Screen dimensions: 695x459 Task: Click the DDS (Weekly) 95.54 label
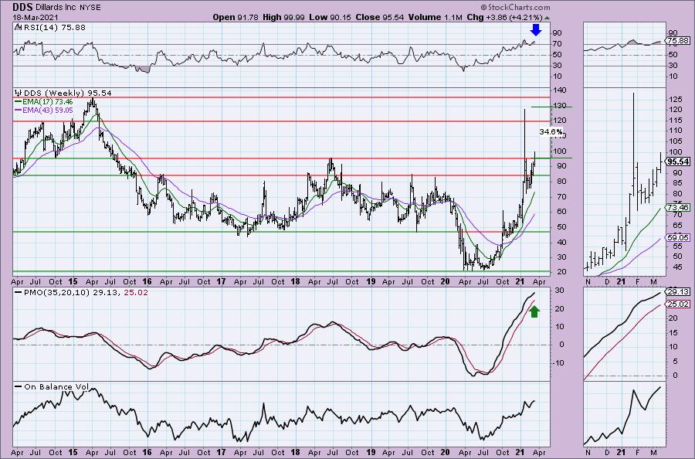coord(67,93)
